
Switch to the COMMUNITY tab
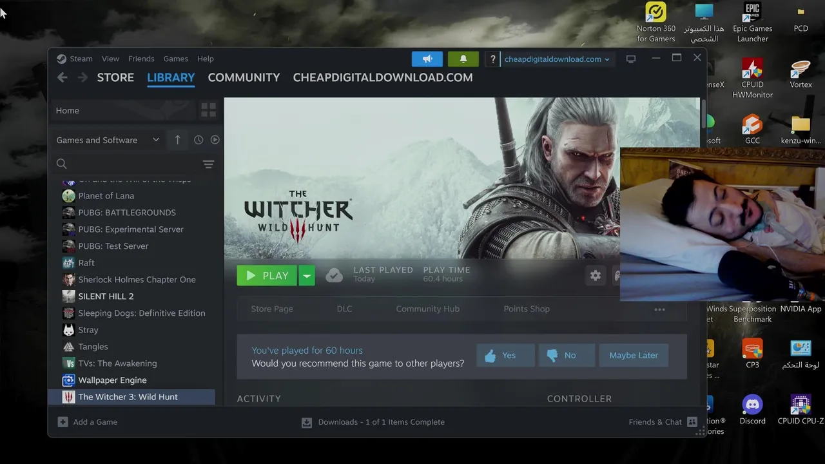244,77
